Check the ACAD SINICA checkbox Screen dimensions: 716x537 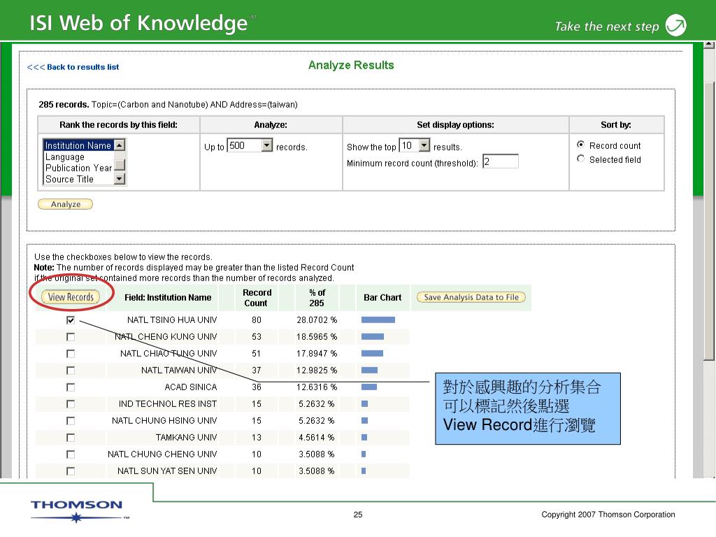coord(71,387)
